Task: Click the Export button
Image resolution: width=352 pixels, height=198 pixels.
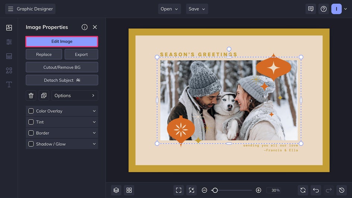Action: 81,54
